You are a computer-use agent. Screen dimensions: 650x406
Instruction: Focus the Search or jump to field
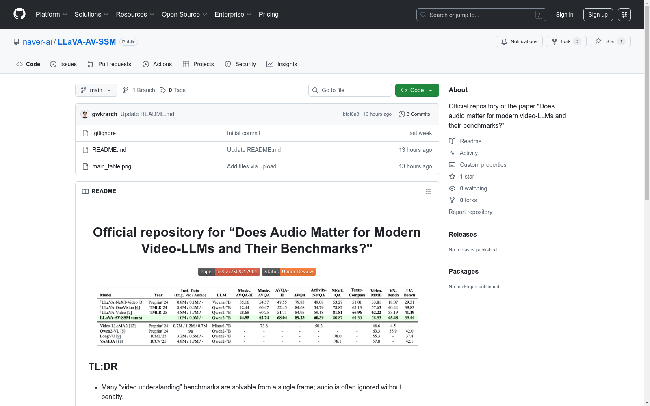481,15
